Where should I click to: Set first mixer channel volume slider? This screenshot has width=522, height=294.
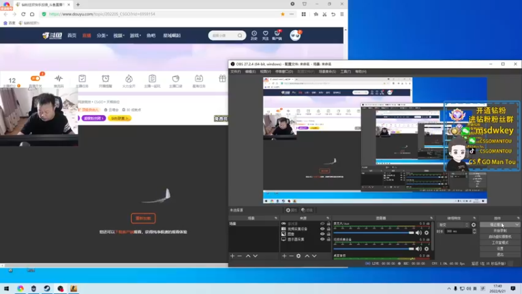(374, 233)
